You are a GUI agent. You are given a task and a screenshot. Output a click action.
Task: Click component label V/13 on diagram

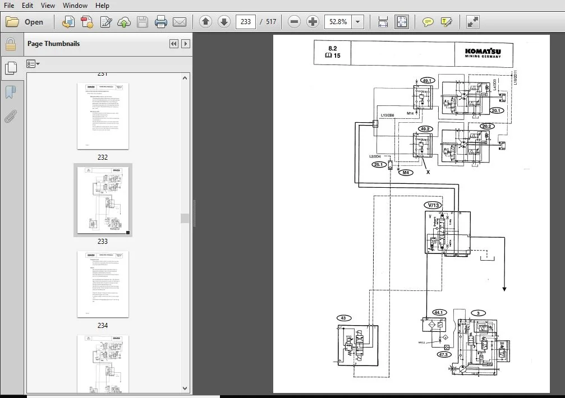coord(434,205)
